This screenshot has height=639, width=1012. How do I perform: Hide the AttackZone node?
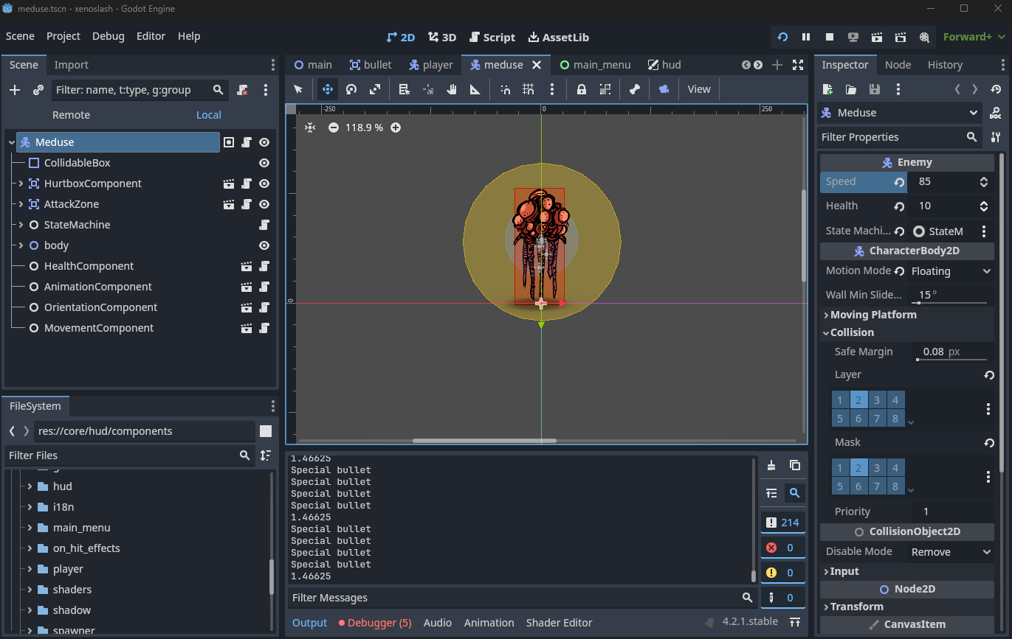coord(264,204)
